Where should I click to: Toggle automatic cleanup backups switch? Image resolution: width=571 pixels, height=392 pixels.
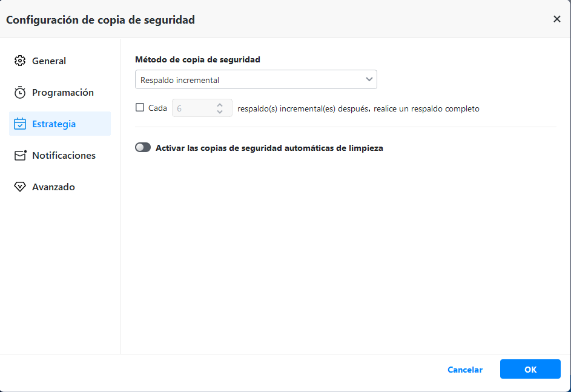point(143,147)
